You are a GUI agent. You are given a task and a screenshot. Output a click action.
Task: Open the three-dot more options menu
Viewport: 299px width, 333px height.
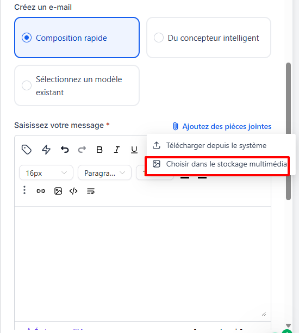[24, 190]
